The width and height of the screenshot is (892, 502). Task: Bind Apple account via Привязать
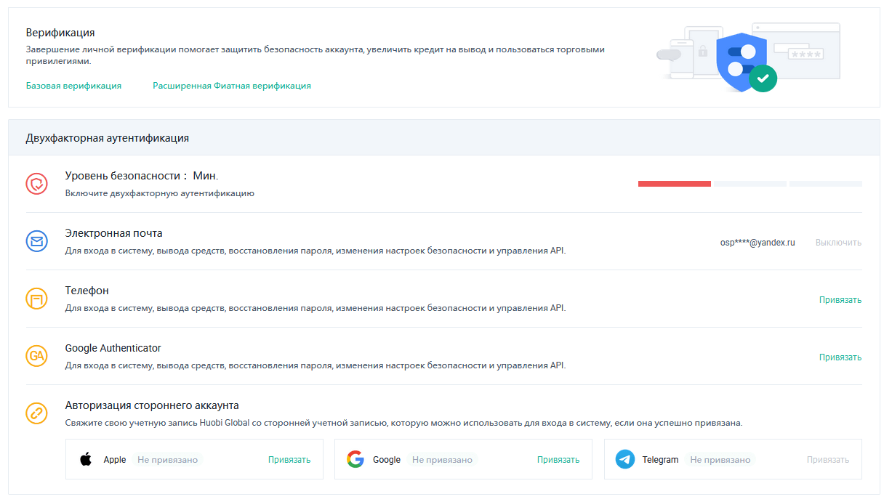[x=289, y=460]
